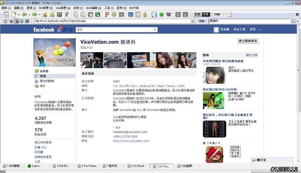Open Facebook friend requests icon
The image size is (301, 173).
[59, 30]
